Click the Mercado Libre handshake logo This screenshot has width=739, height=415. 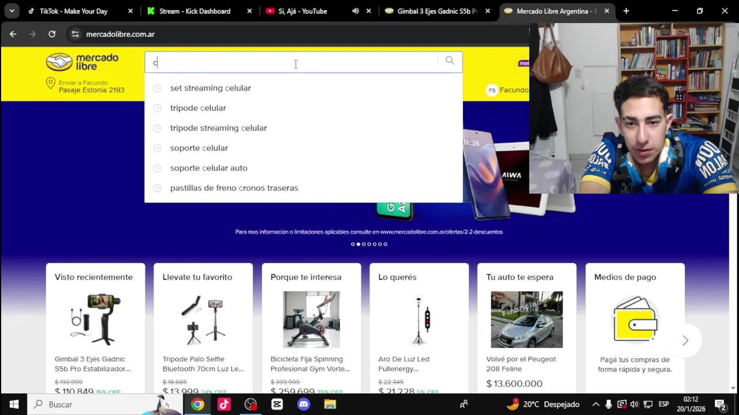click(x=82, y=62)
